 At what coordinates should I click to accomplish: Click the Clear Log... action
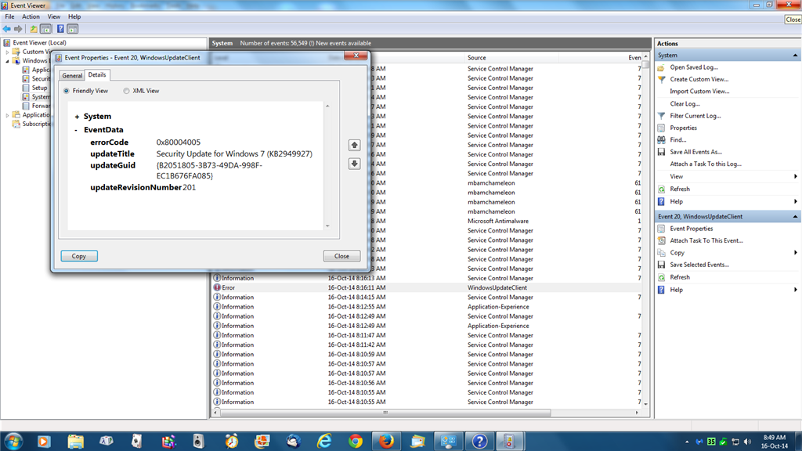[685, 104]
